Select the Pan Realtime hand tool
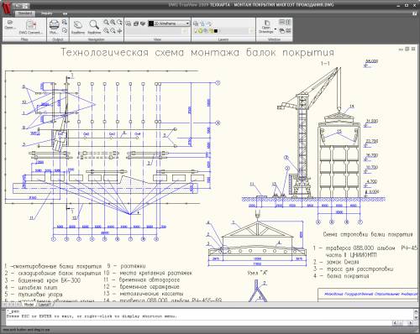Viewport: 420px width, 334px height. (77, 25)
